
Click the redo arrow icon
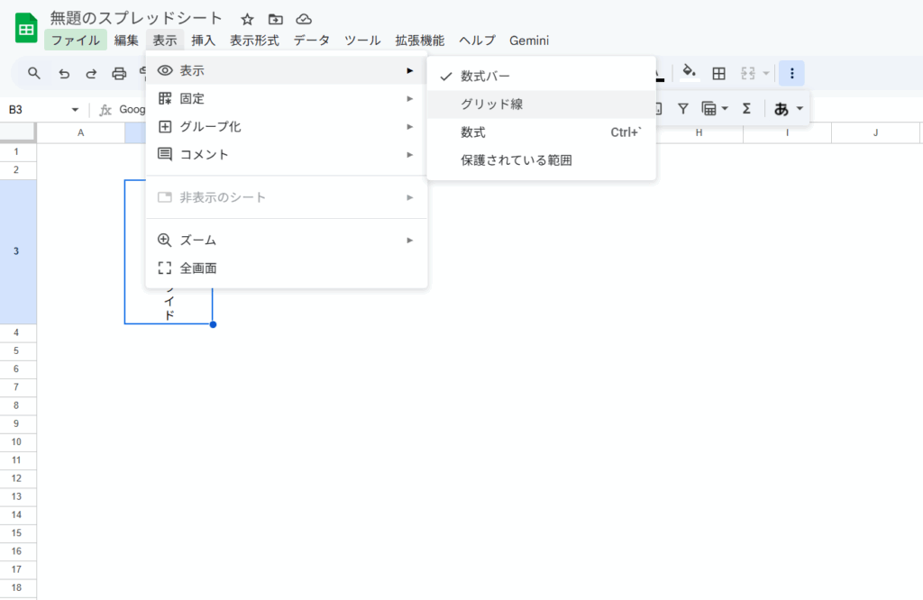coord(91,73)
